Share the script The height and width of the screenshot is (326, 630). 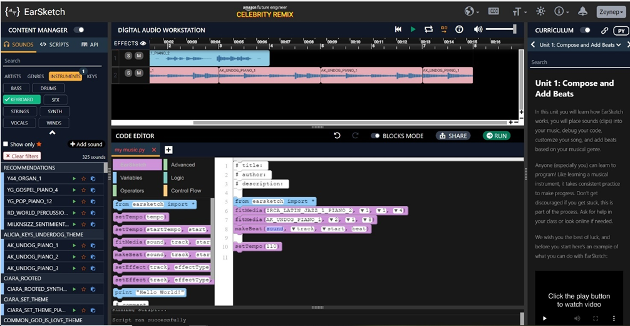coord(453,136)
